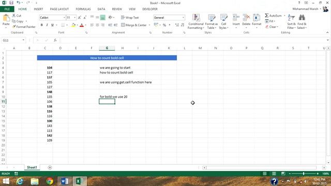Click the Copy icon
The width and height of the screenshot is (331, 186).
click(14, 21)
